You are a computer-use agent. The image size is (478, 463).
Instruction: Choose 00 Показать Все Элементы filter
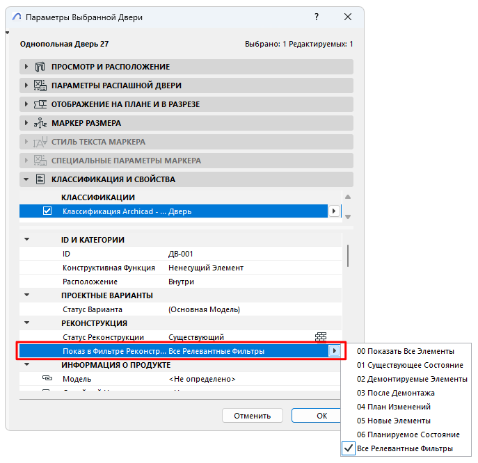click(x=406, y=351)
